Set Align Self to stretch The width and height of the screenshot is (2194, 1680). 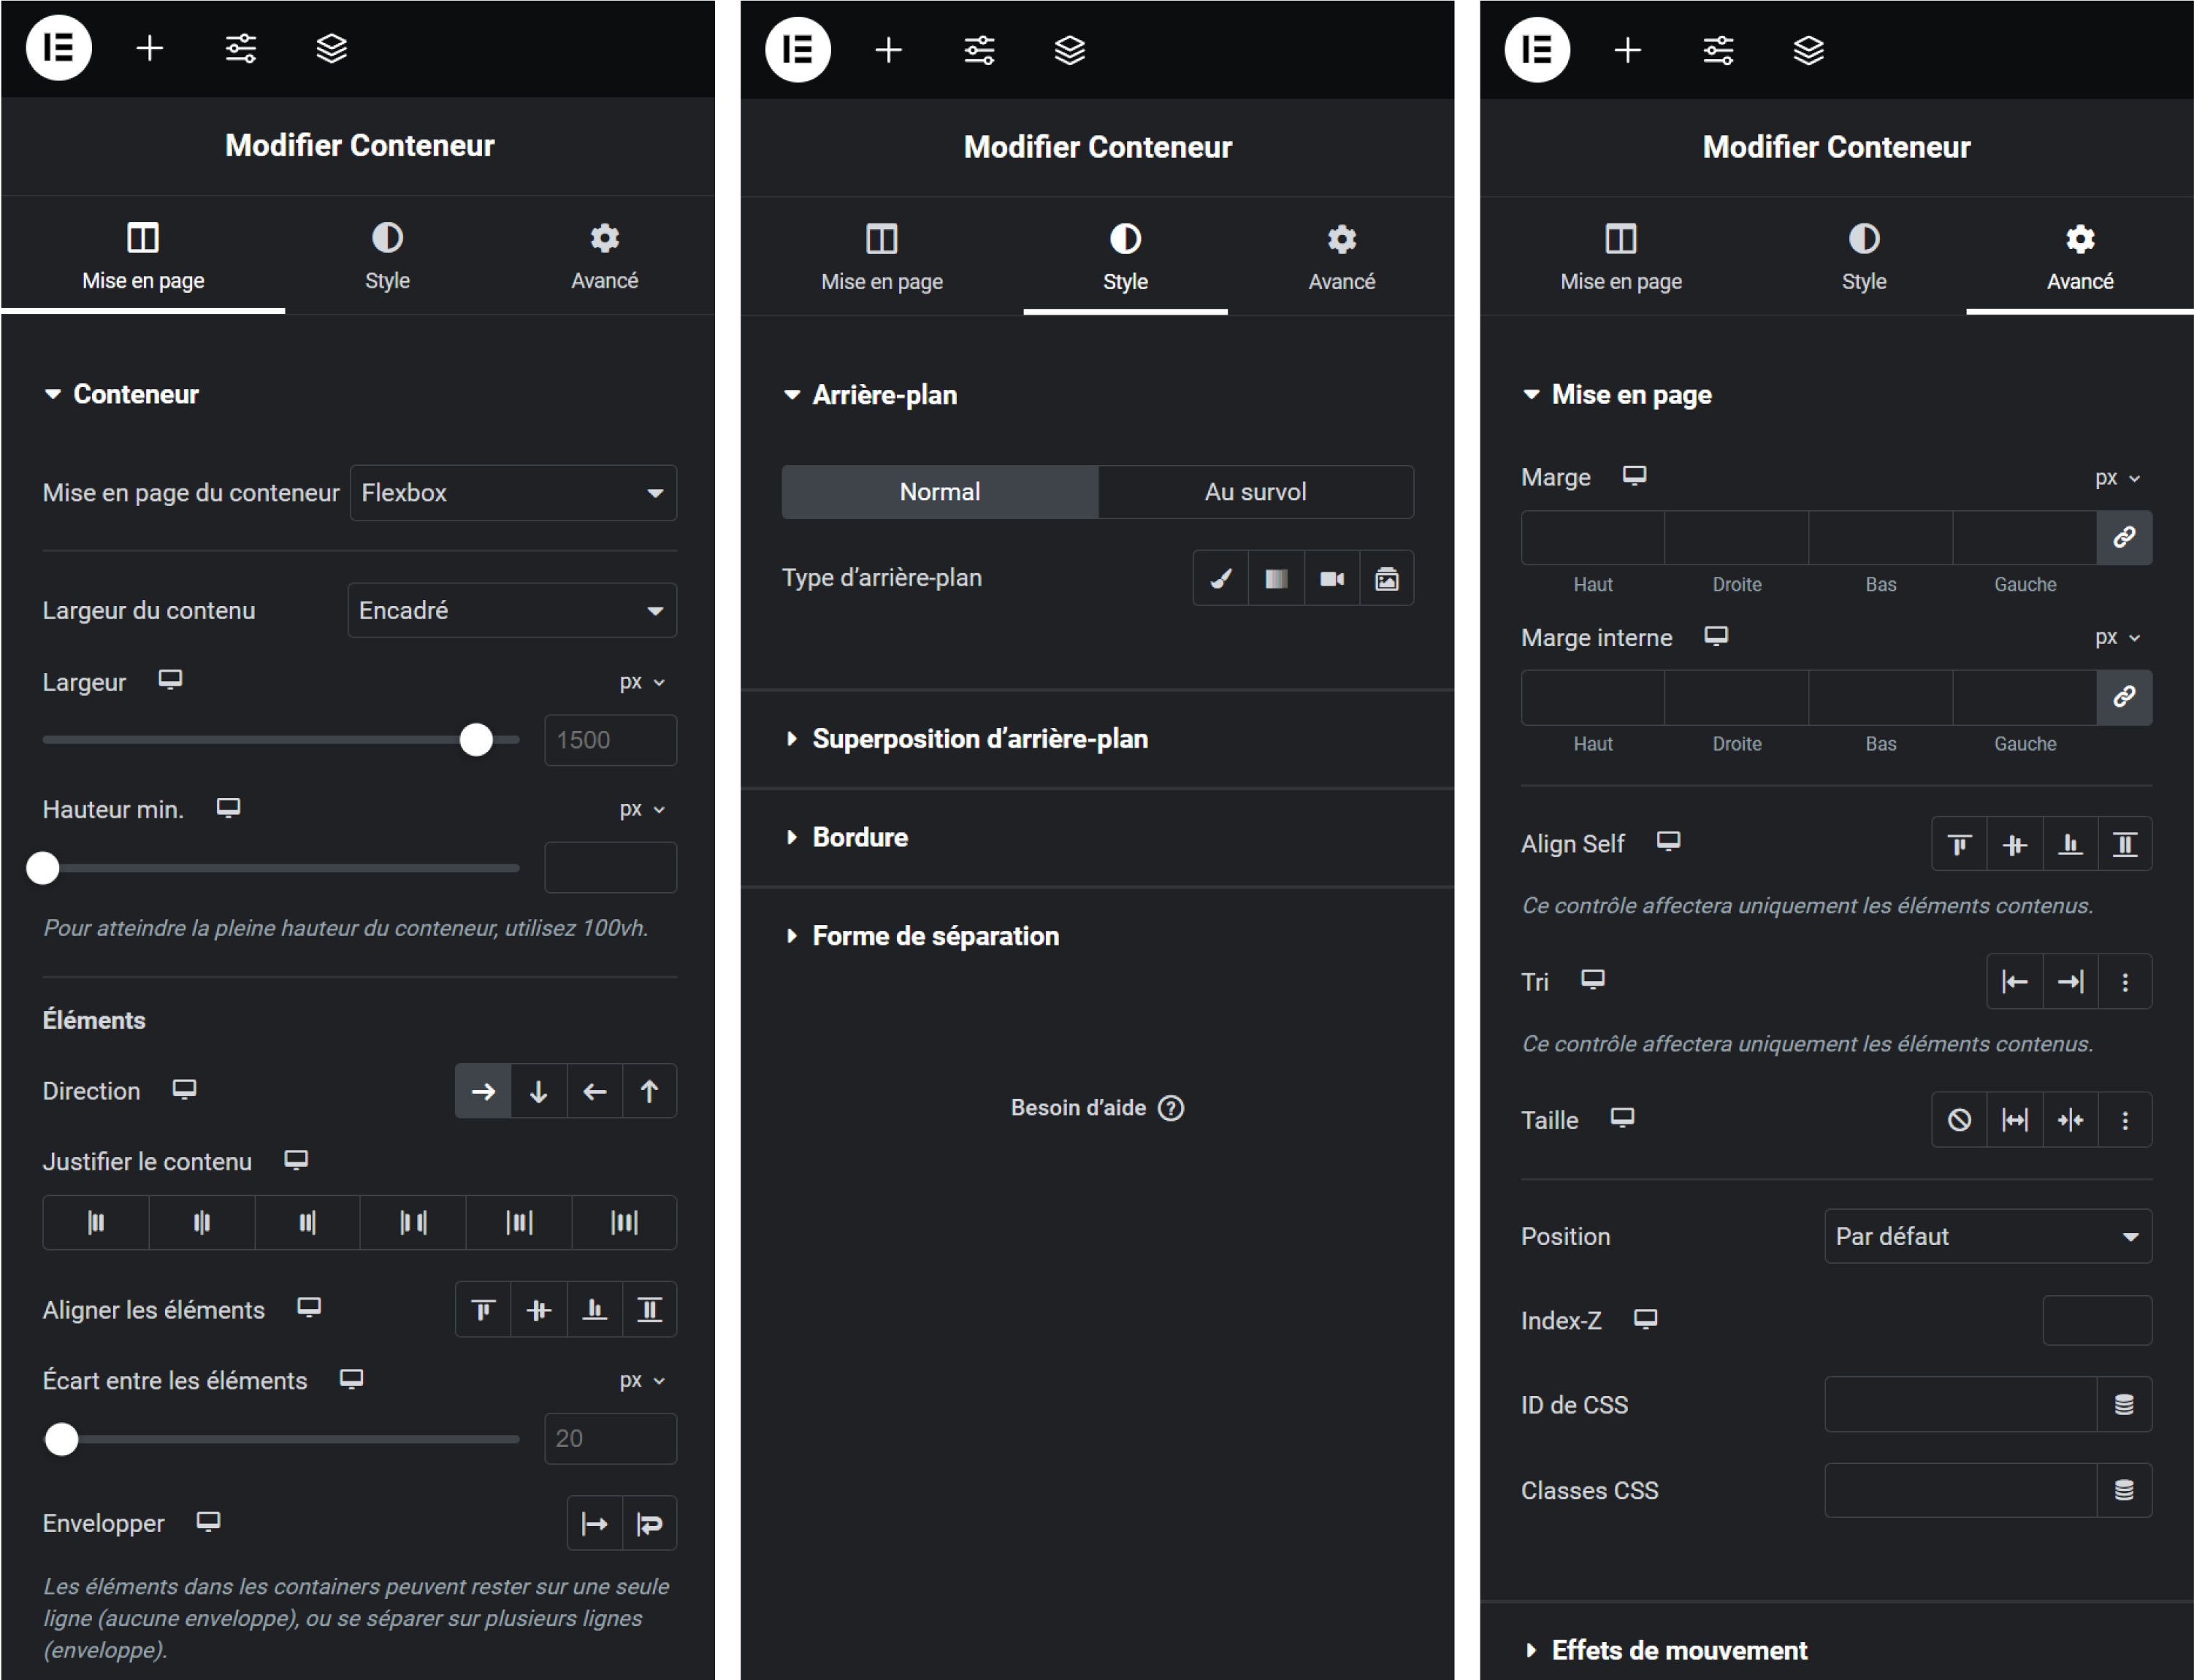click(2124, 845)
